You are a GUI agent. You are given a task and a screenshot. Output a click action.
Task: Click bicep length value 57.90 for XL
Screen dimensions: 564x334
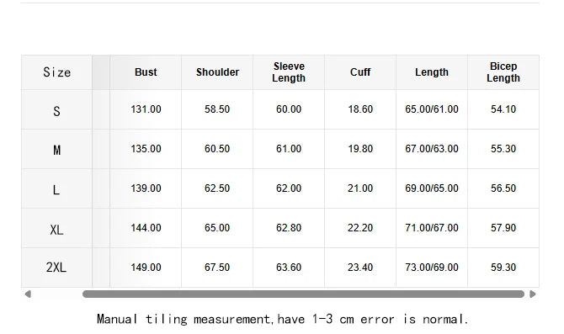point(503,228)
